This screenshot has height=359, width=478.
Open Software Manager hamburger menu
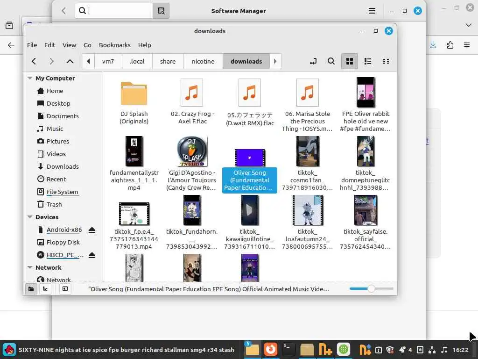click(x=372, y=11)
